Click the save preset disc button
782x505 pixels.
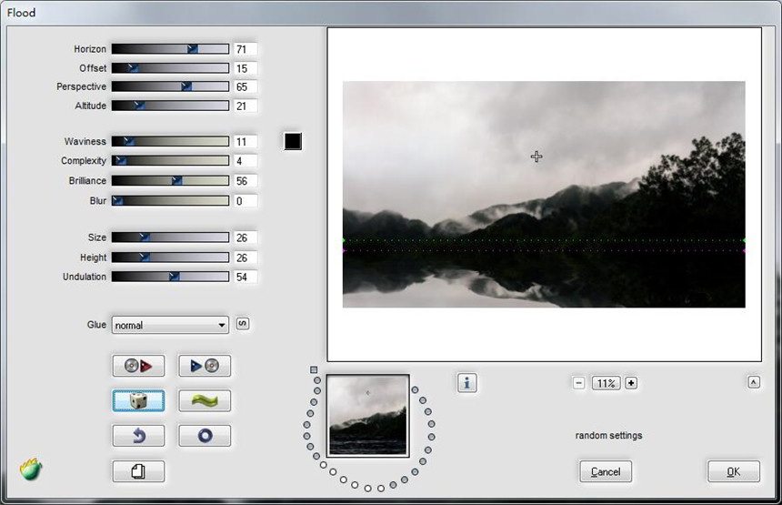click(x=205, y=366)
